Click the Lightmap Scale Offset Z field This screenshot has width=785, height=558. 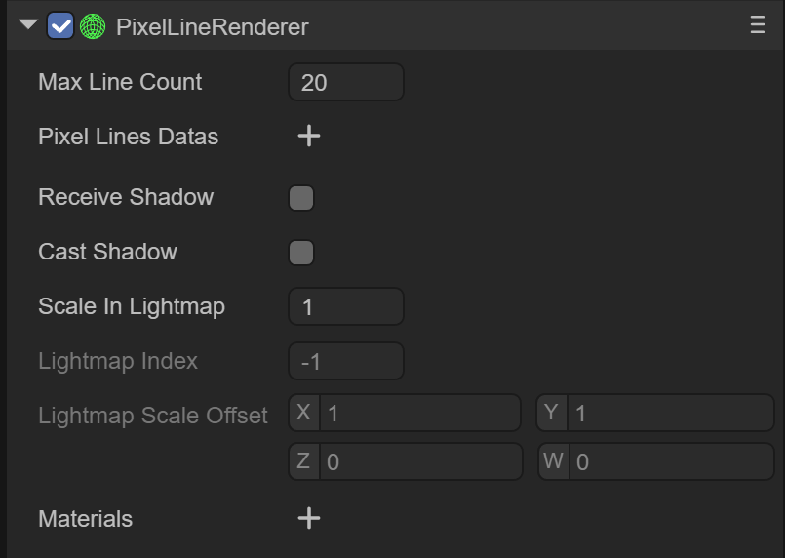(419, 461)
